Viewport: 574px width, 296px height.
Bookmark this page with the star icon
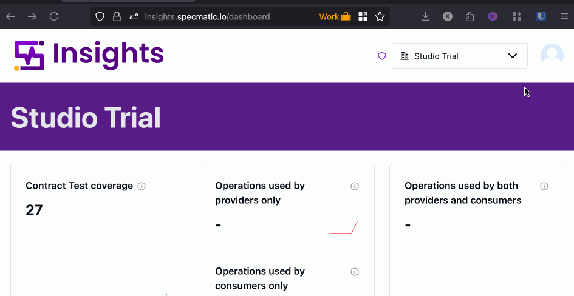point(380,16)
